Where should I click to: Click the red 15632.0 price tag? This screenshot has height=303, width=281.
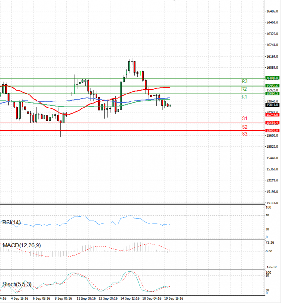coord(273,130)
